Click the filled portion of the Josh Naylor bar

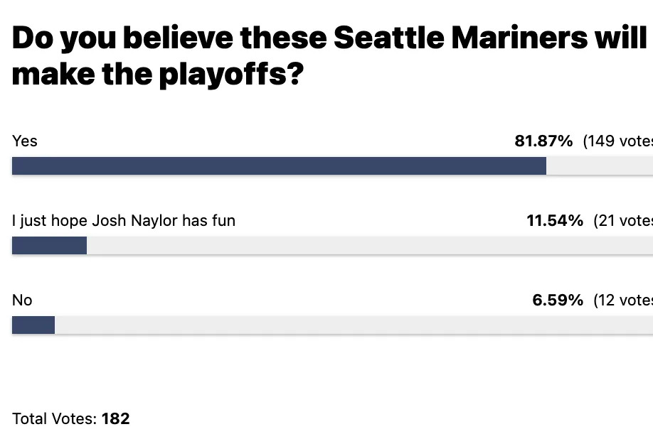point(49,245)
